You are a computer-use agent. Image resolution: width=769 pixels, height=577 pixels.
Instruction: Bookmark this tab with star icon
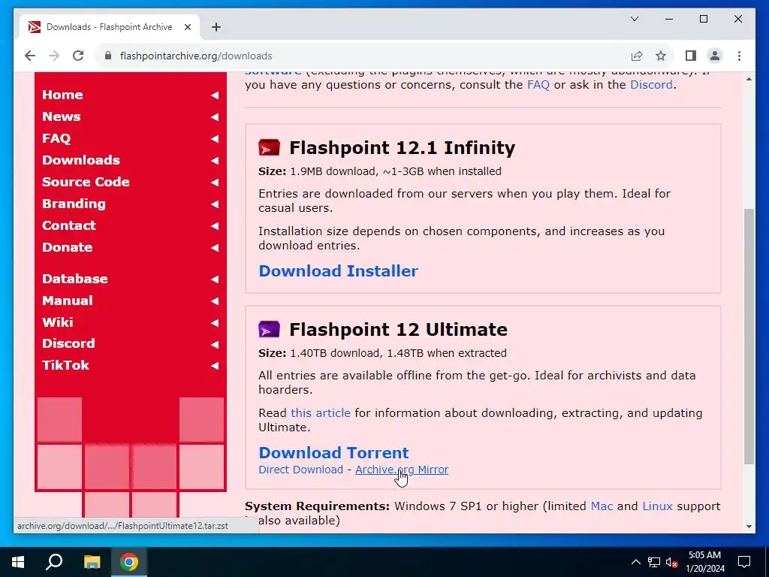661,56
